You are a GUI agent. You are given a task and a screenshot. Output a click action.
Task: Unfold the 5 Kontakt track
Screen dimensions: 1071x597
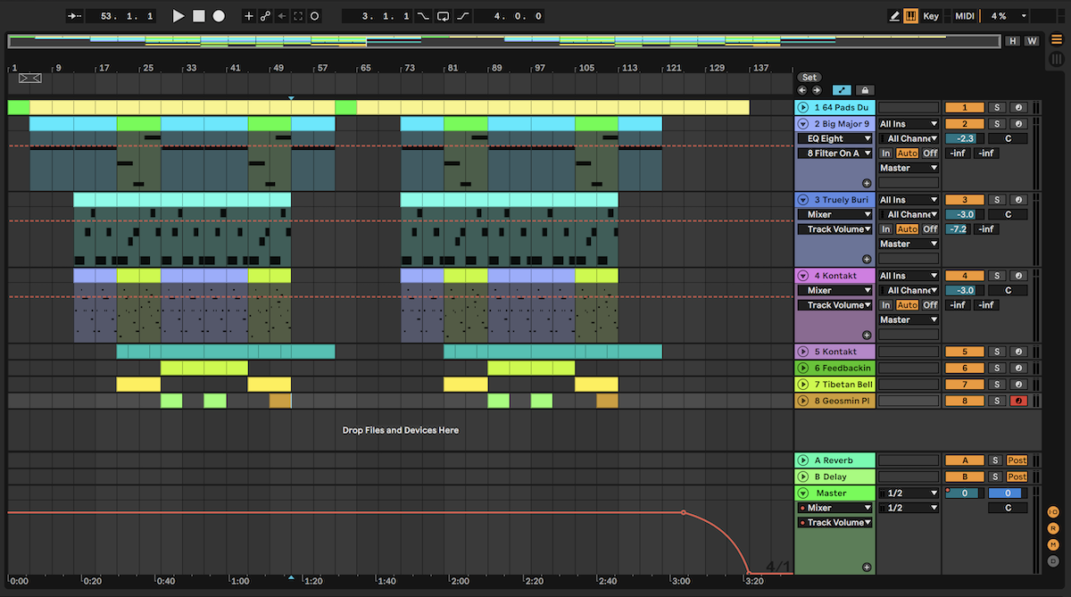[803, 352]
